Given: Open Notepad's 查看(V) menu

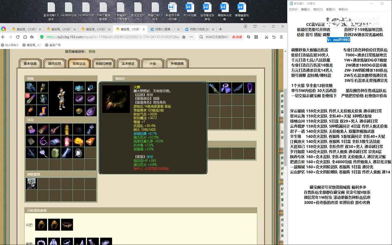Looking at the screenshot, I should [330, 9].
